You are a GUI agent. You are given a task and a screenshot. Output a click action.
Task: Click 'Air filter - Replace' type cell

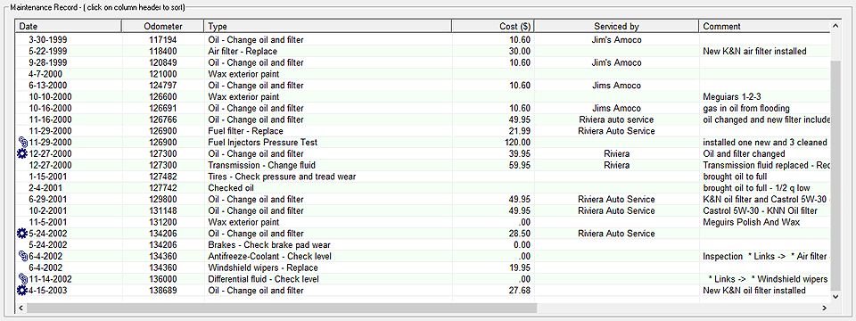click(243, 52)
